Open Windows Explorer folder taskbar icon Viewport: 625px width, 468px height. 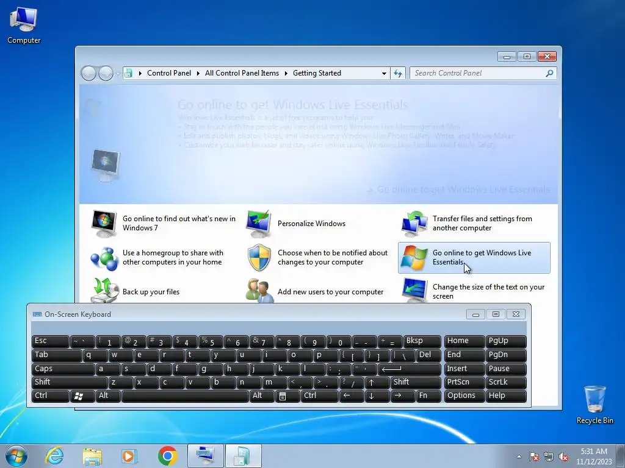(x=92, y=456)
